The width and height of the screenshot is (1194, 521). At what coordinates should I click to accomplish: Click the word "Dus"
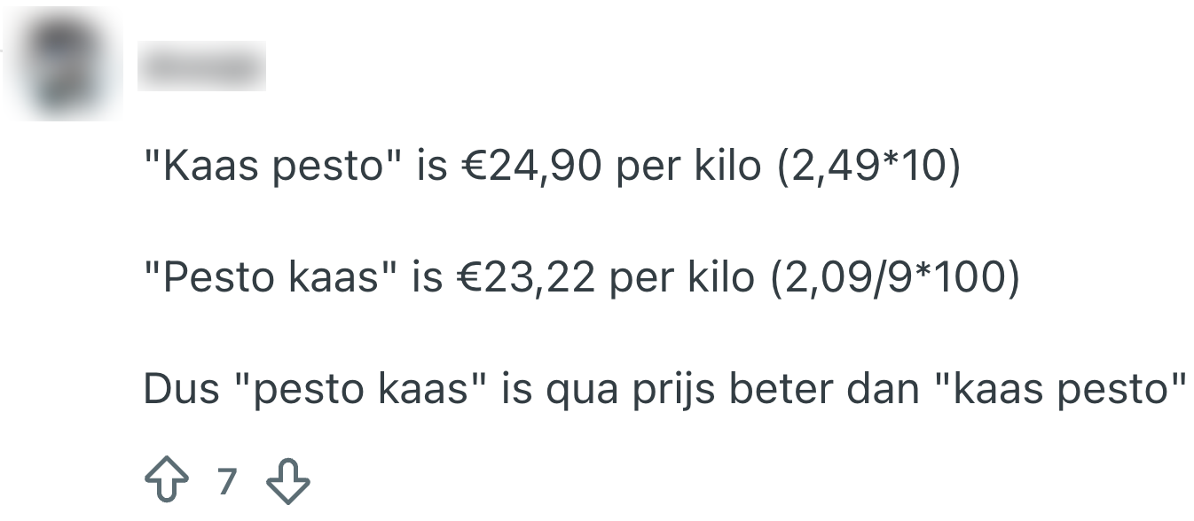click(178, 389)
